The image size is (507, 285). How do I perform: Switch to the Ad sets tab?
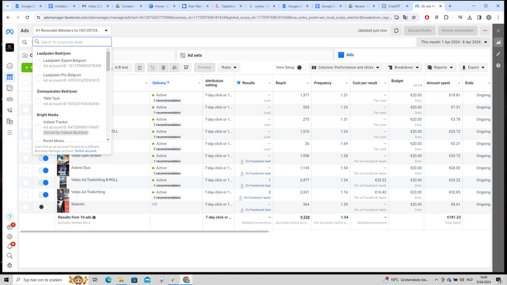194,55
